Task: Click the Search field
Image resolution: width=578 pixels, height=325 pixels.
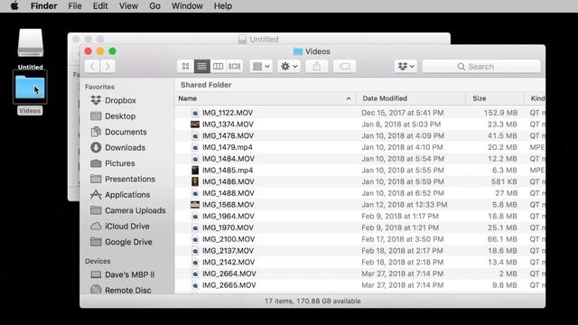Action: 481,66
